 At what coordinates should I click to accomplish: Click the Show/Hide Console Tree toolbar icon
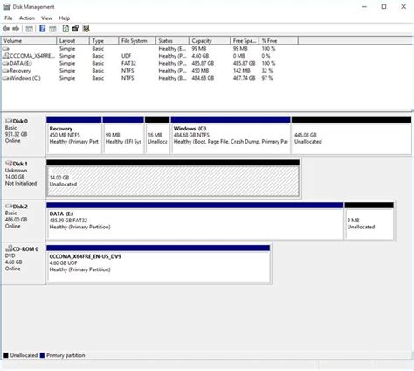tap(29, 29)
